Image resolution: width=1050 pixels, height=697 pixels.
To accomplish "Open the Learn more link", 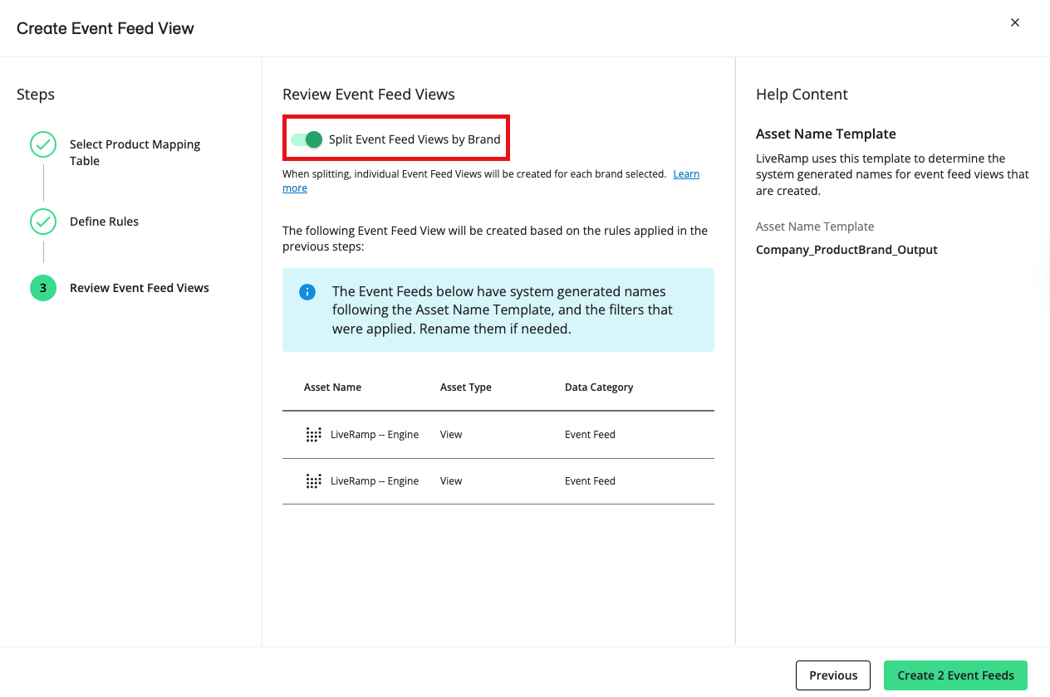I will point(686,174).
